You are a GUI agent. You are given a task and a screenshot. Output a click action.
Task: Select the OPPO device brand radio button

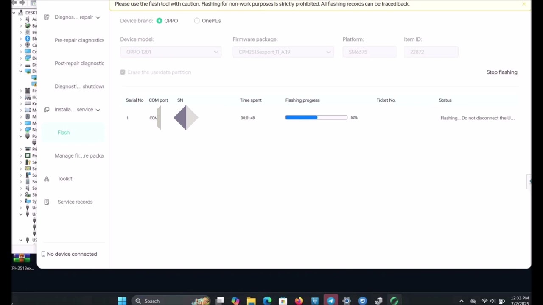159,21
